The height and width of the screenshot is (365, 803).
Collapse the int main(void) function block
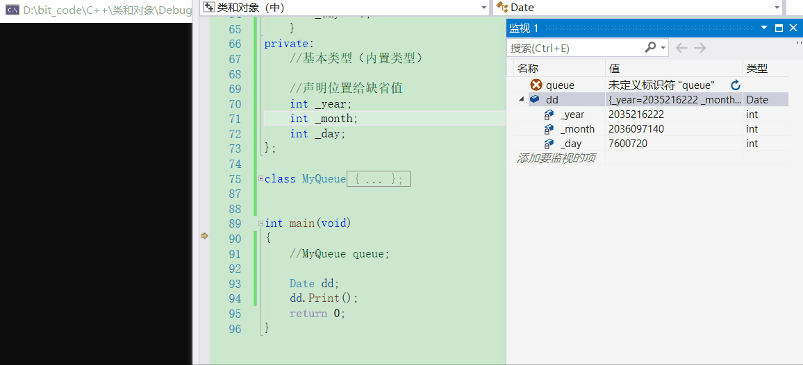260,223
